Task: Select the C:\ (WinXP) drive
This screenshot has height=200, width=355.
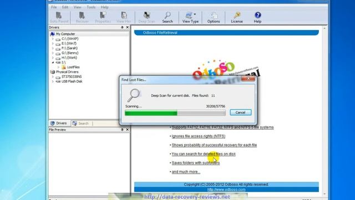Action: (70, 39)
